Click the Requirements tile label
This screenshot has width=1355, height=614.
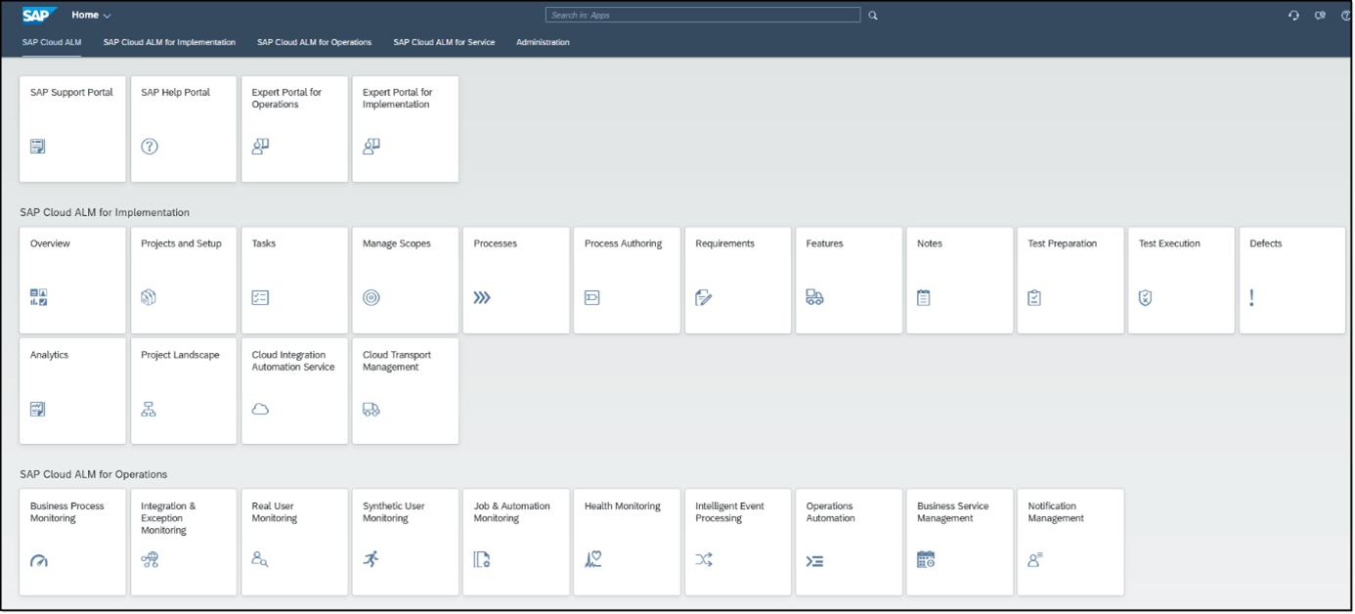724,243
